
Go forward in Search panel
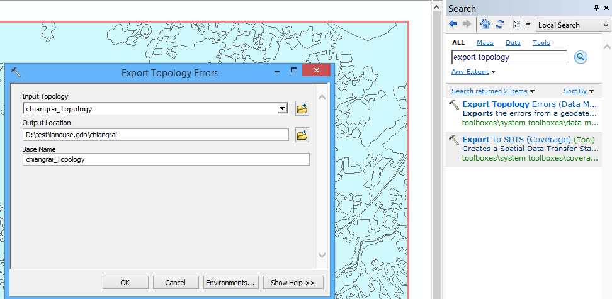point(467,24)
